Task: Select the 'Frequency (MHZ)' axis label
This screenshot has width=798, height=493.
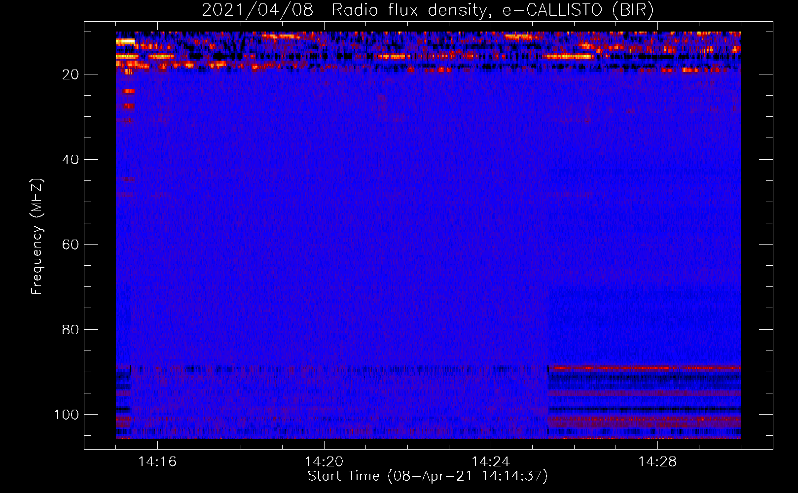Action: click(37, 236)
